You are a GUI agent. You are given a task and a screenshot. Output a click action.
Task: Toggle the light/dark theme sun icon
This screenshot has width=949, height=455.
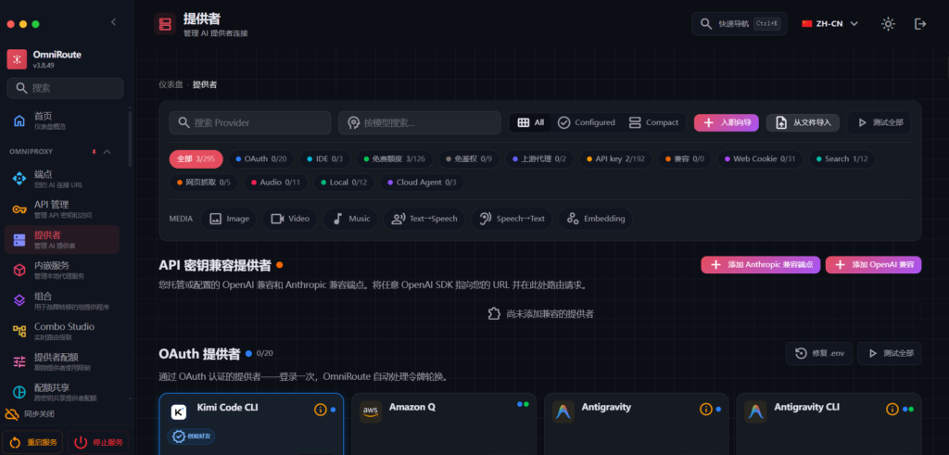888,23
